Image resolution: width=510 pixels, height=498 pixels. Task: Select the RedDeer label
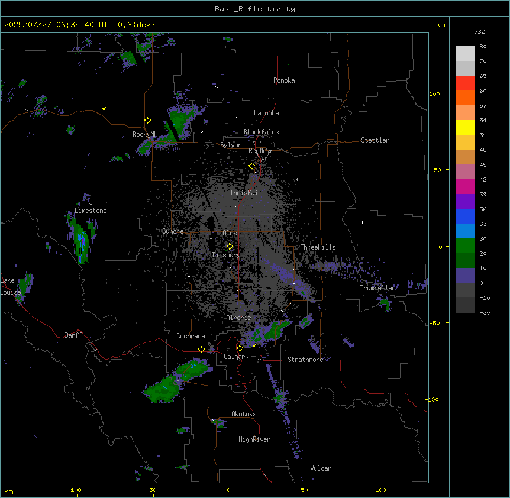(260, 151)
